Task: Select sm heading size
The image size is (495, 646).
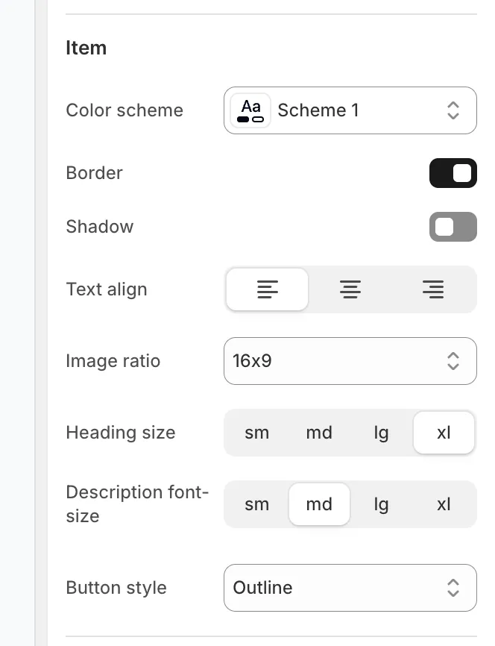Action: (257, 433)
